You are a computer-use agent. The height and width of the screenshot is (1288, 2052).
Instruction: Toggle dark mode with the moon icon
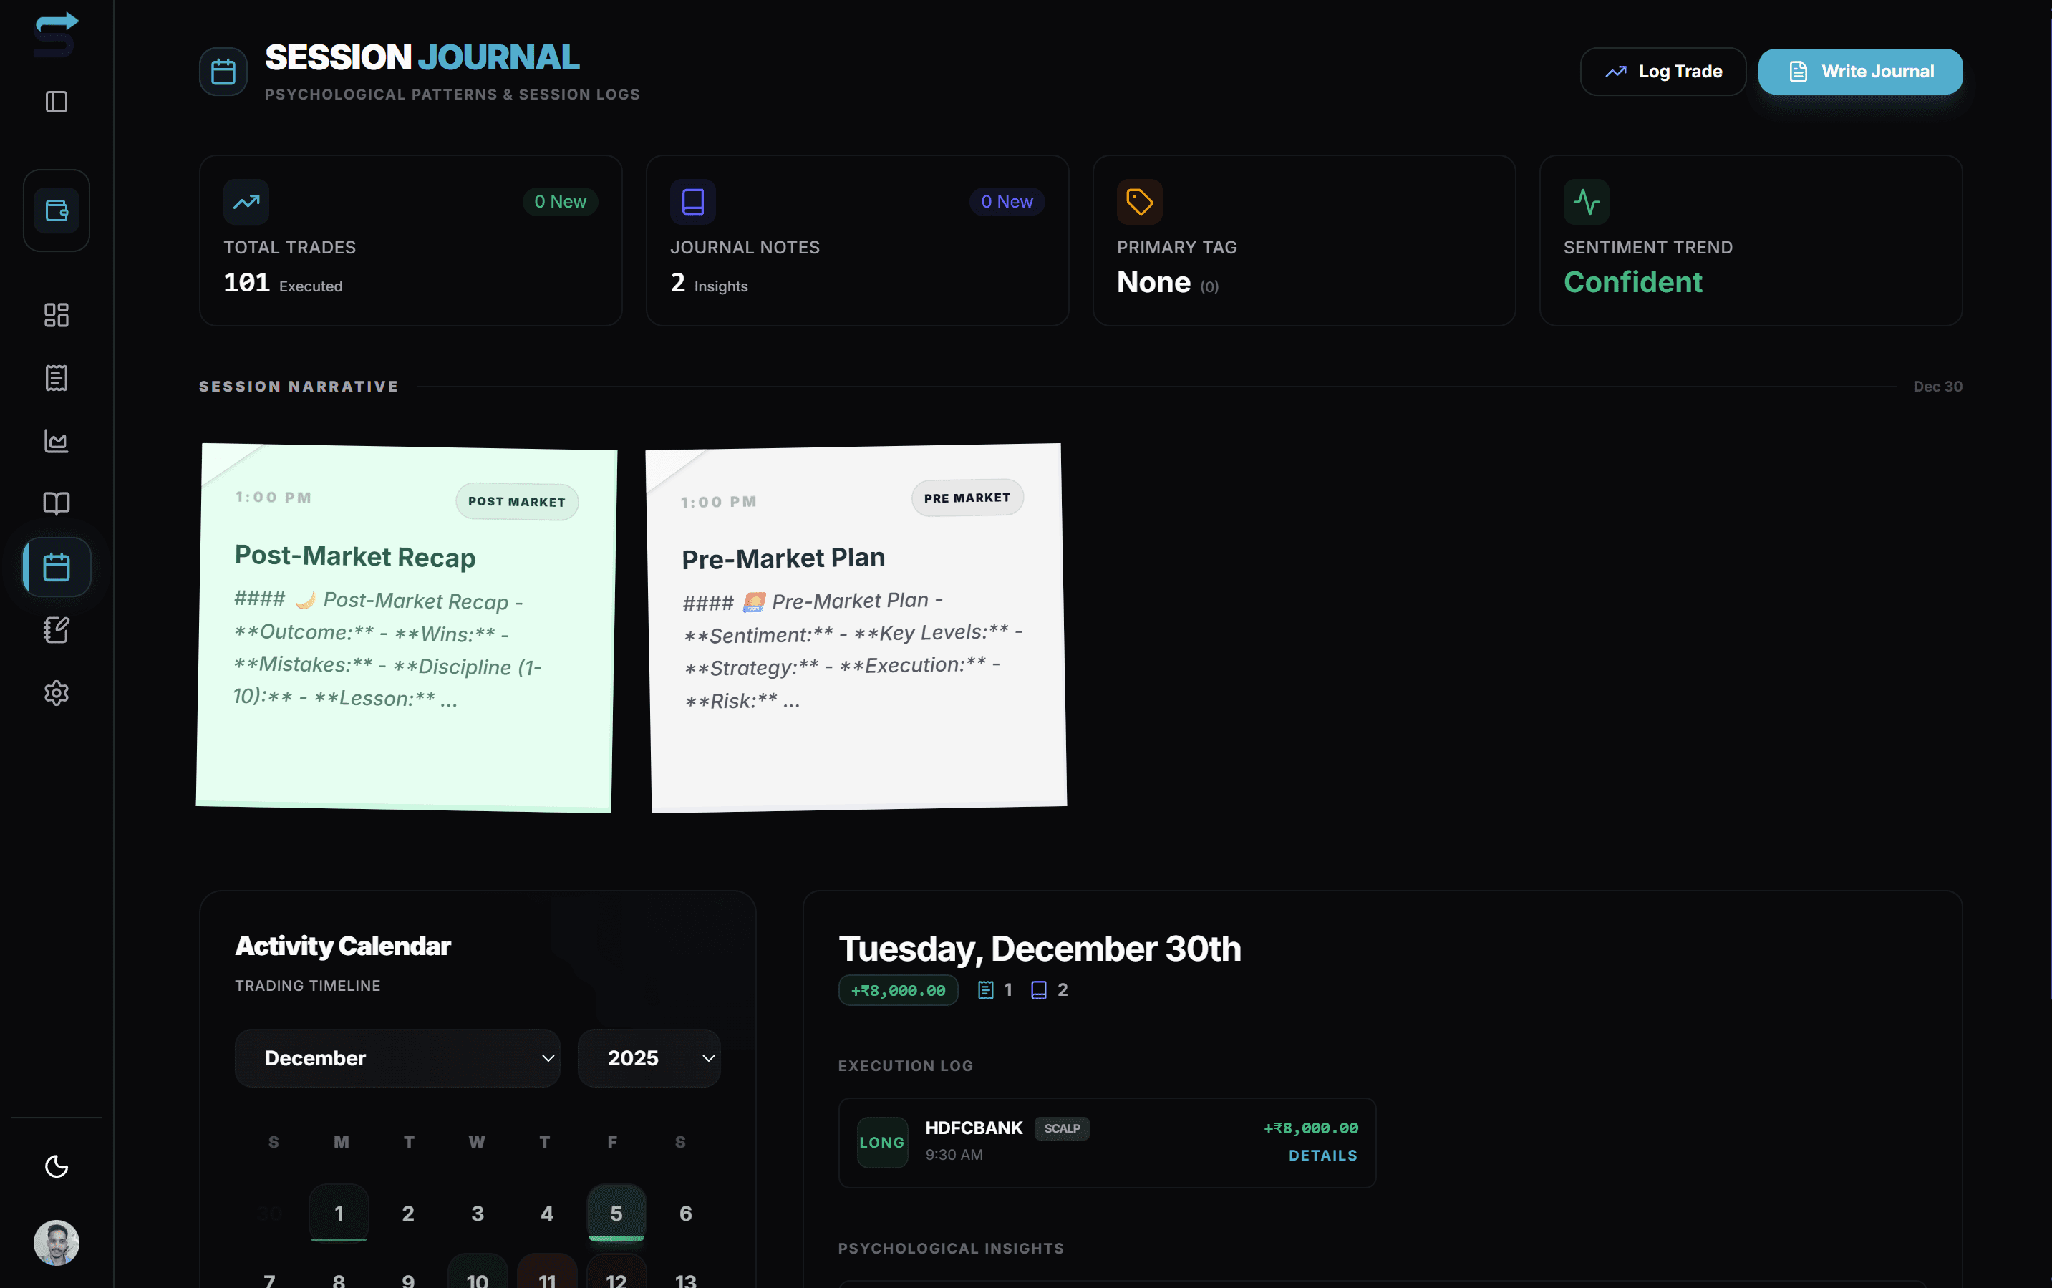pos(55,1166)
